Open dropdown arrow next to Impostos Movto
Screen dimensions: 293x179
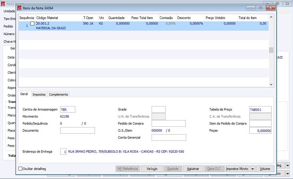click(x=252, y=169)
